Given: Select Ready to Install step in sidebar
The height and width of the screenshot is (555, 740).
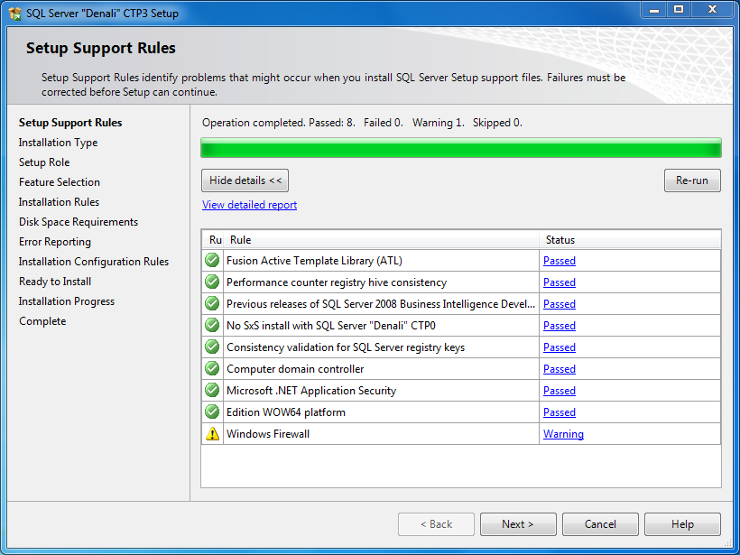Looking at the screenshot, I should pyautogui.click(x=55, y=282).
